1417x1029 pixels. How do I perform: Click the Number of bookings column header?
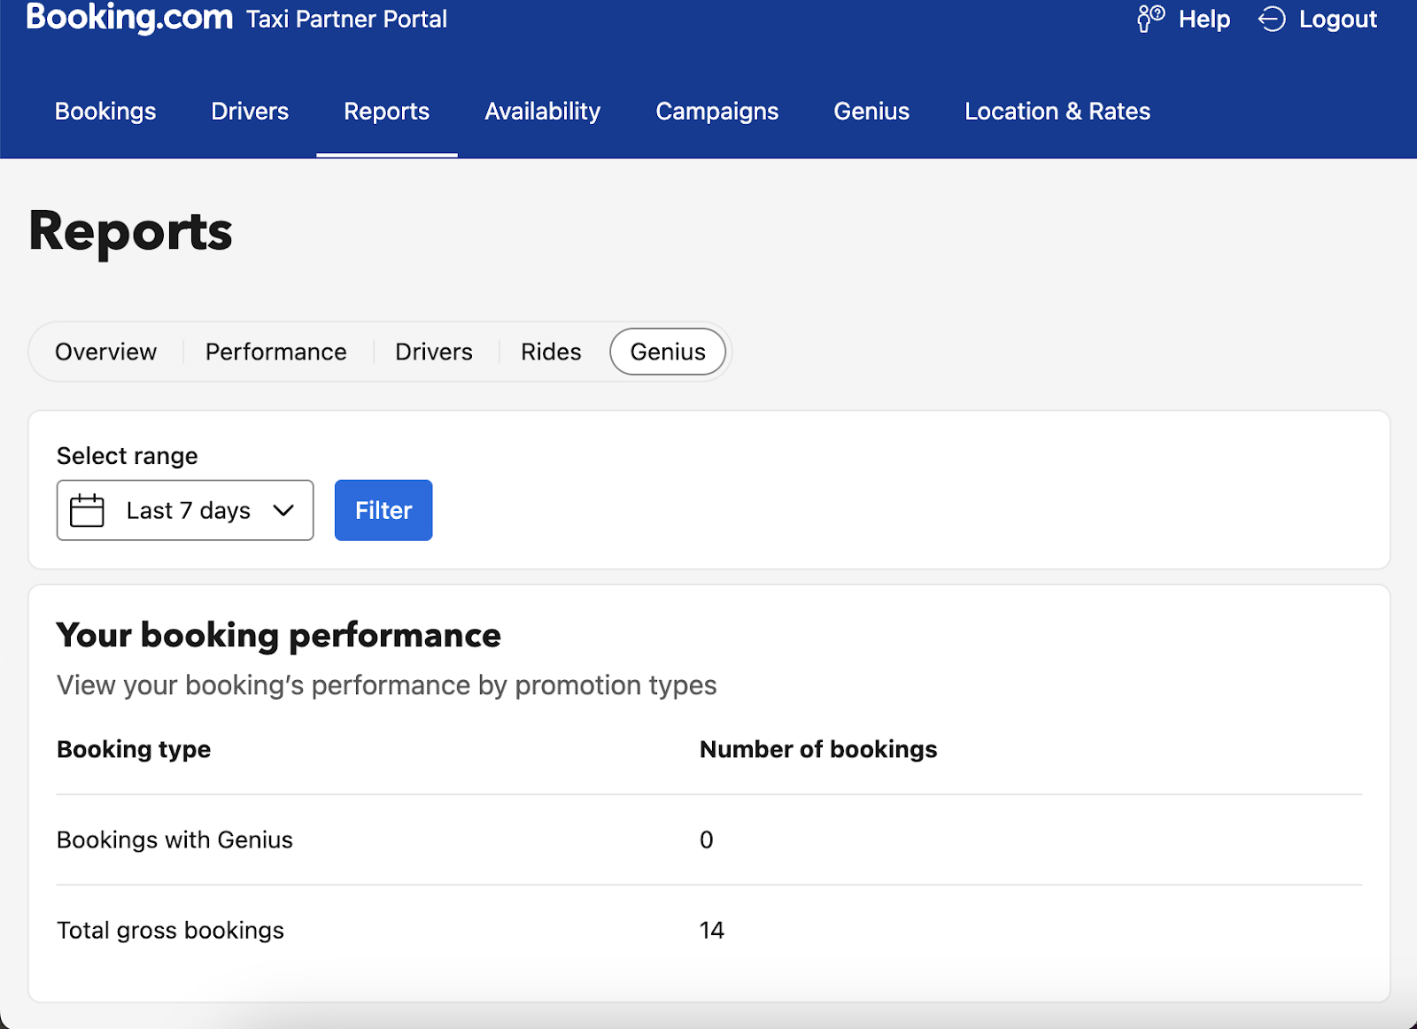(x=818, y=749)
